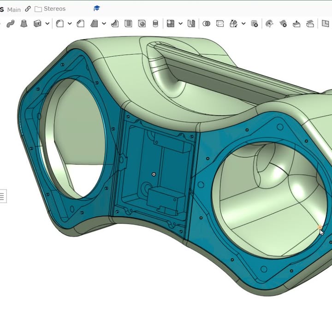332x332 pixels.
Task: Open the Stereos folder
Action: point(50,9)
